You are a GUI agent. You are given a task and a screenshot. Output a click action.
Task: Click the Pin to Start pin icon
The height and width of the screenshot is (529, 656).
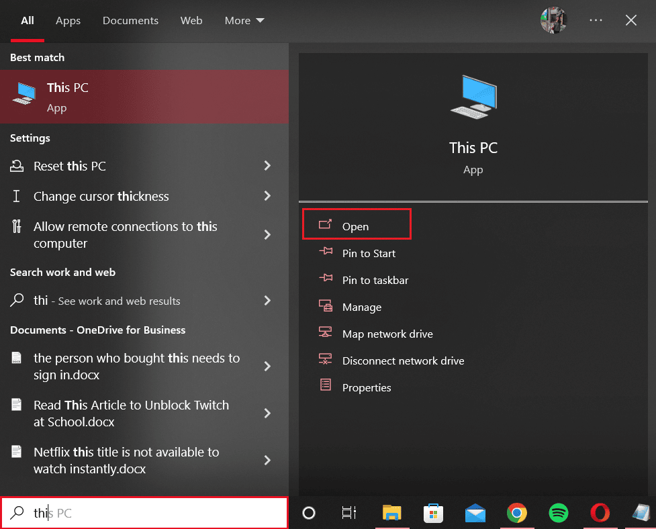[326, 251]
